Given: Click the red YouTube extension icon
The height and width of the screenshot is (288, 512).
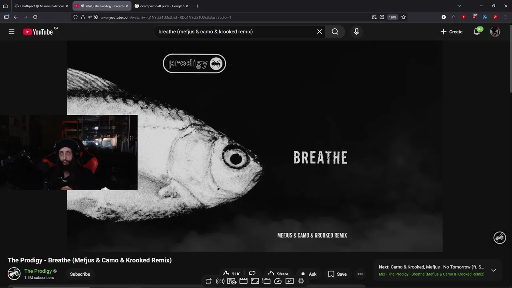Looking at the screenshot, I should 464,17.
